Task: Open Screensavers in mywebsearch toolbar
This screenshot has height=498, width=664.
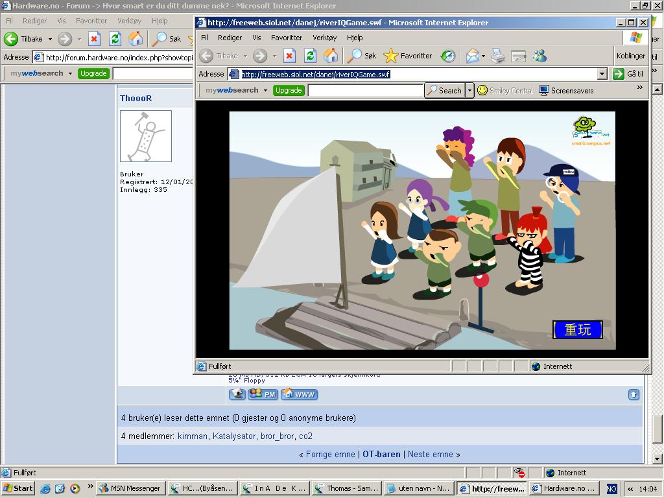Action: pyautogui.click(x=566, y=91)
